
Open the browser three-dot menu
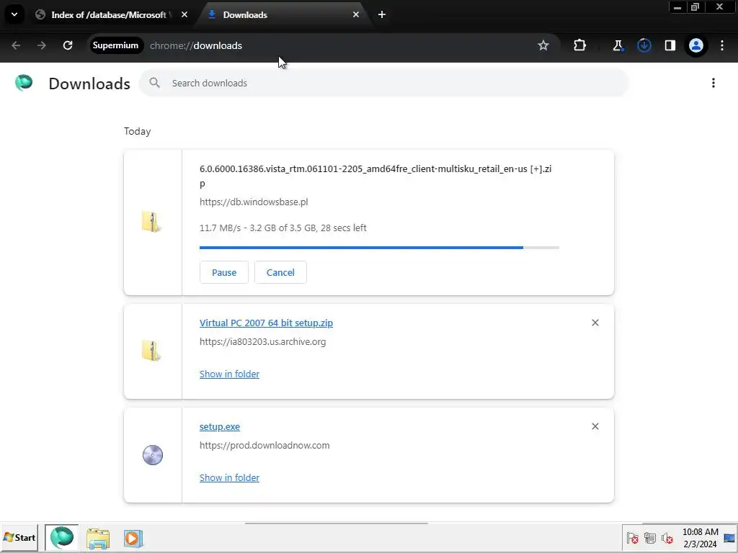click(722, 45)
